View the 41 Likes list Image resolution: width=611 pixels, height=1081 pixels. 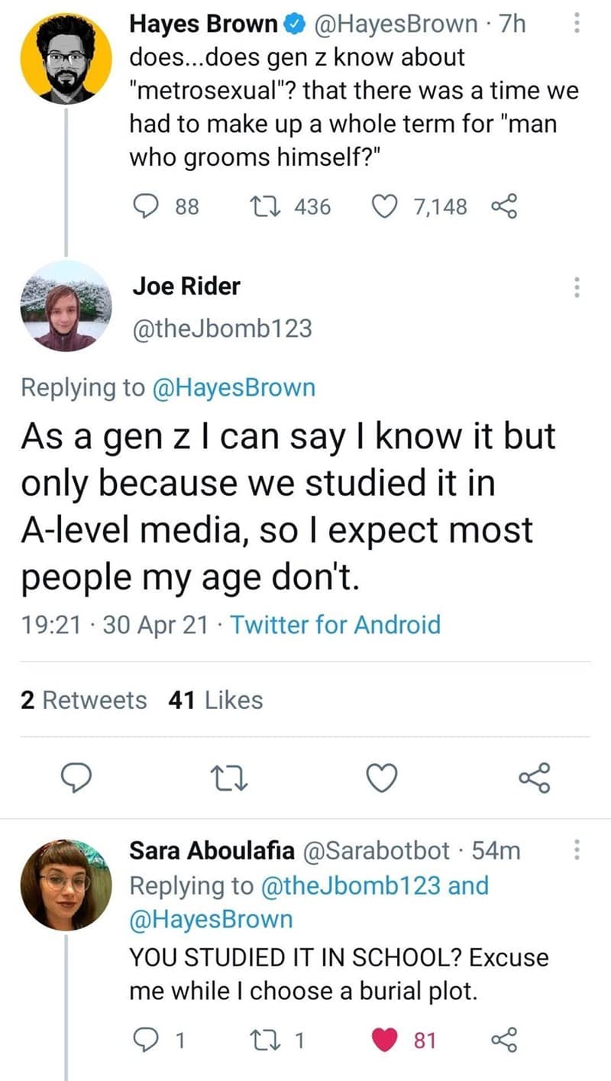[x=215, y=700]
